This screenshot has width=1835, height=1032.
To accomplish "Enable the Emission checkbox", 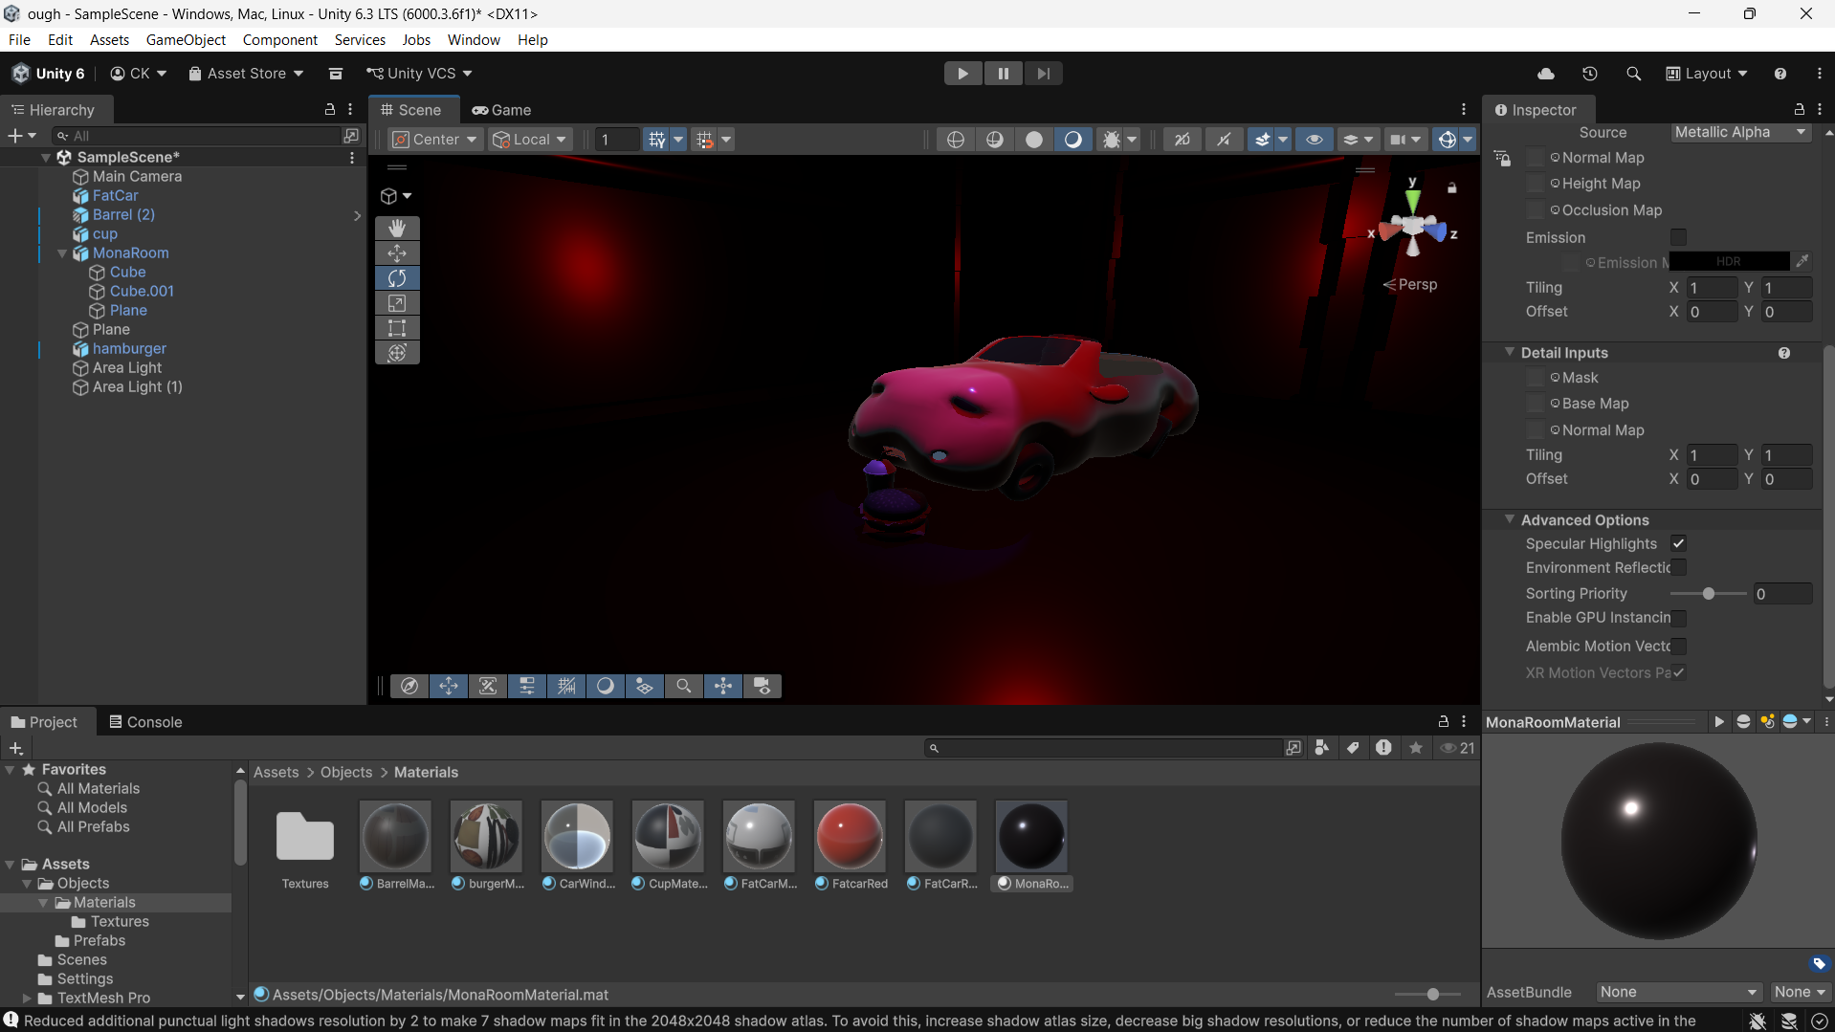I will tap(1678, 237).
